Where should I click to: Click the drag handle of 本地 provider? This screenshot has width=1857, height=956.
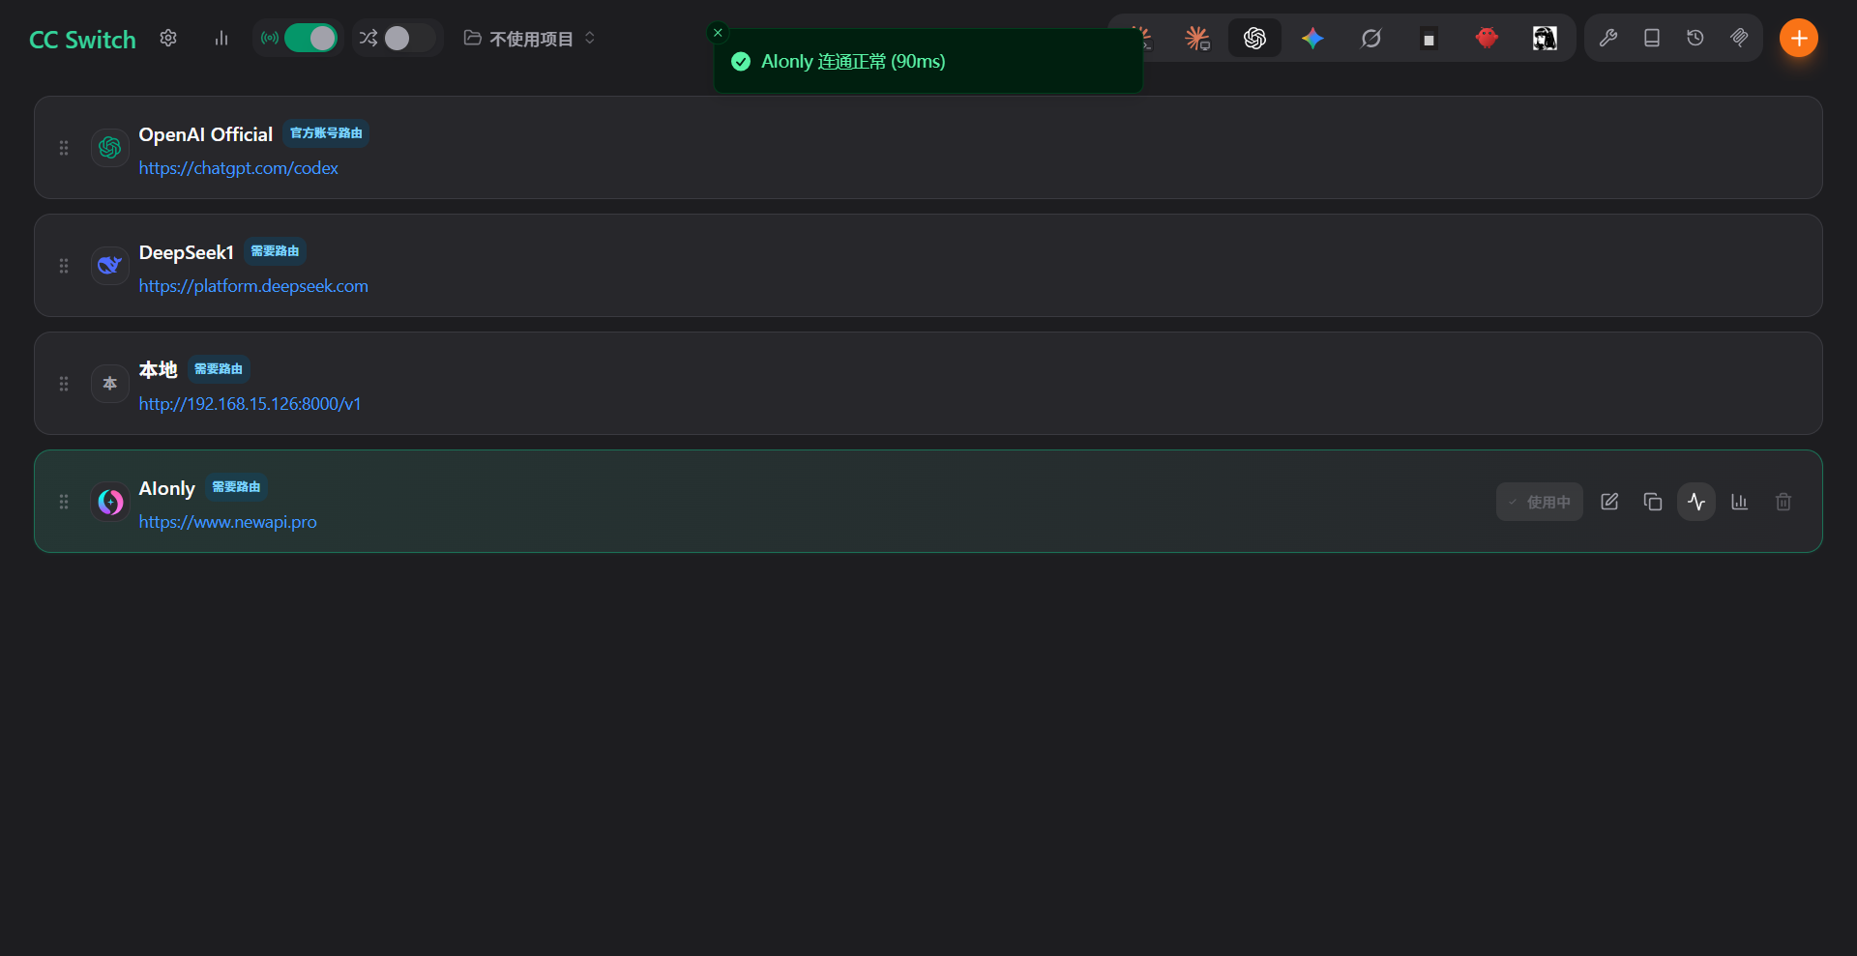pyautogui.click(x=64, y=384)
